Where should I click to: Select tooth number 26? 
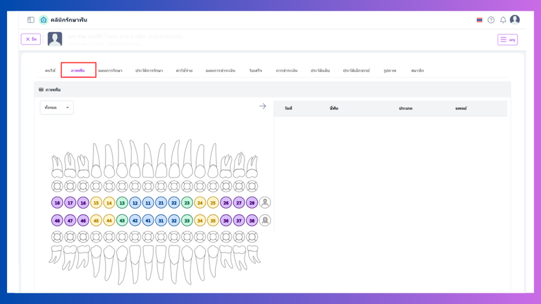pos(226,203)
